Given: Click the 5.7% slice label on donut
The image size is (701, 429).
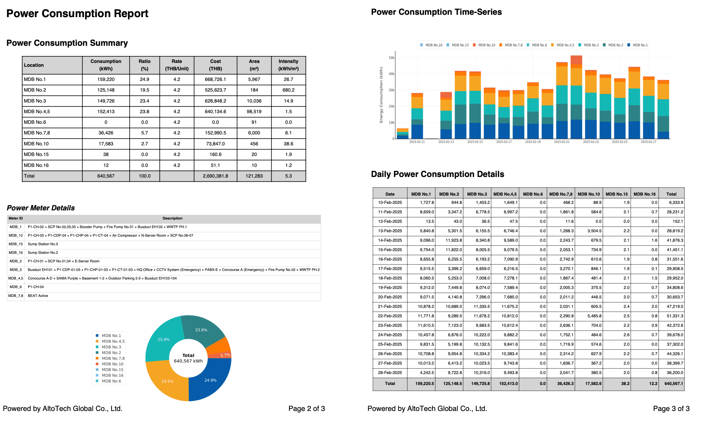Looking at the screenshot, I should 225,355.
